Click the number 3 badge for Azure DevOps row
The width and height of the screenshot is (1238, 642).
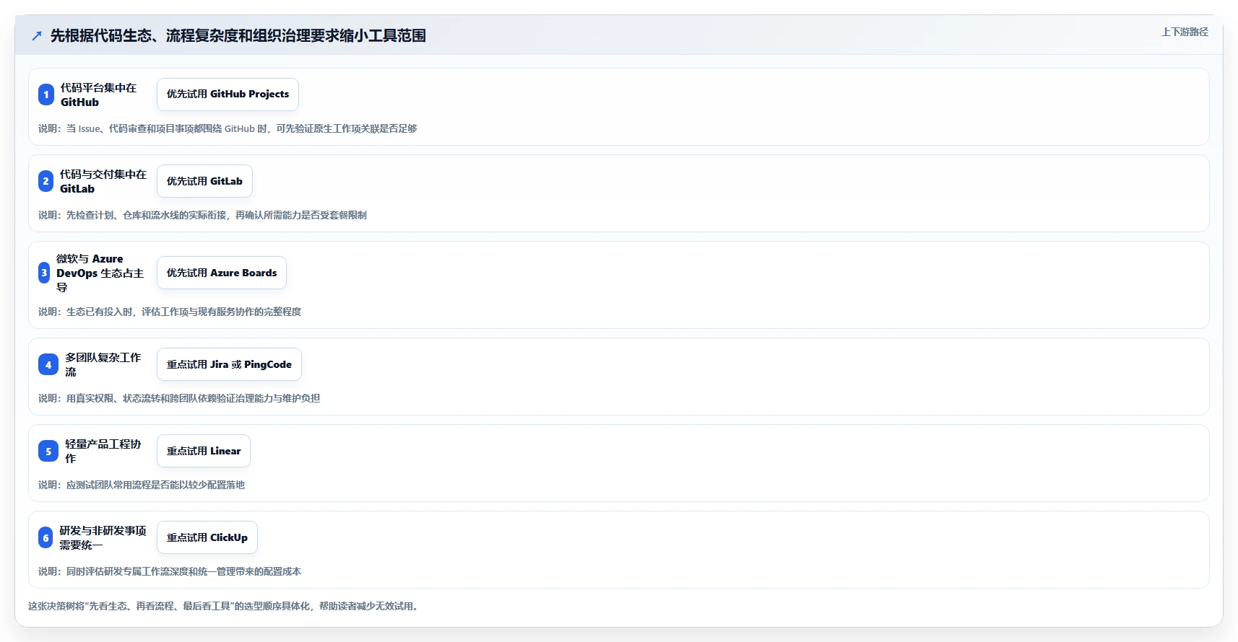tap(44, 273)
